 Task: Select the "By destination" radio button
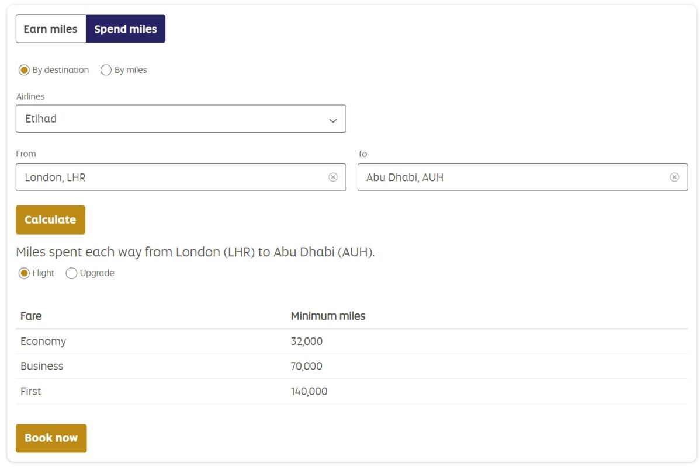click(24, 69)
